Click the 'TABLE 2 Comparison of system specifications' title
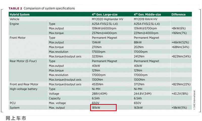The height and width of the screenshot is (121, 202). (42, 8)
